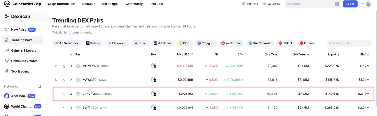Click the MOMO token logo
The image size is (377, 116).
pos(78,66)
